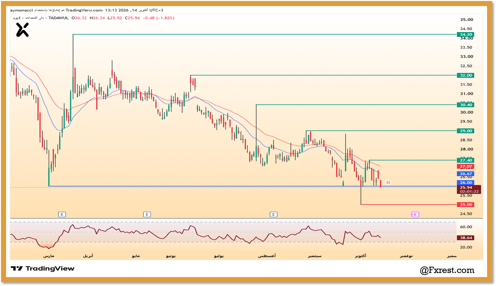496x286 pixels.
Task: Select the 32.00 resistance price label
Action: point(466,75)
